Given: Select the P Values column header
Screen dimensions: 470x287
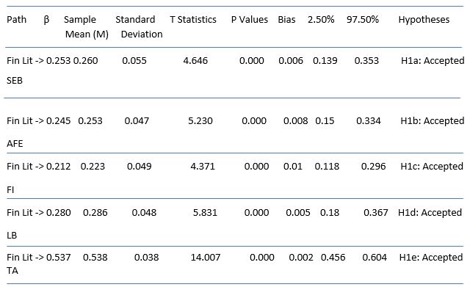Looking at the screenshot, I should 250,20.
